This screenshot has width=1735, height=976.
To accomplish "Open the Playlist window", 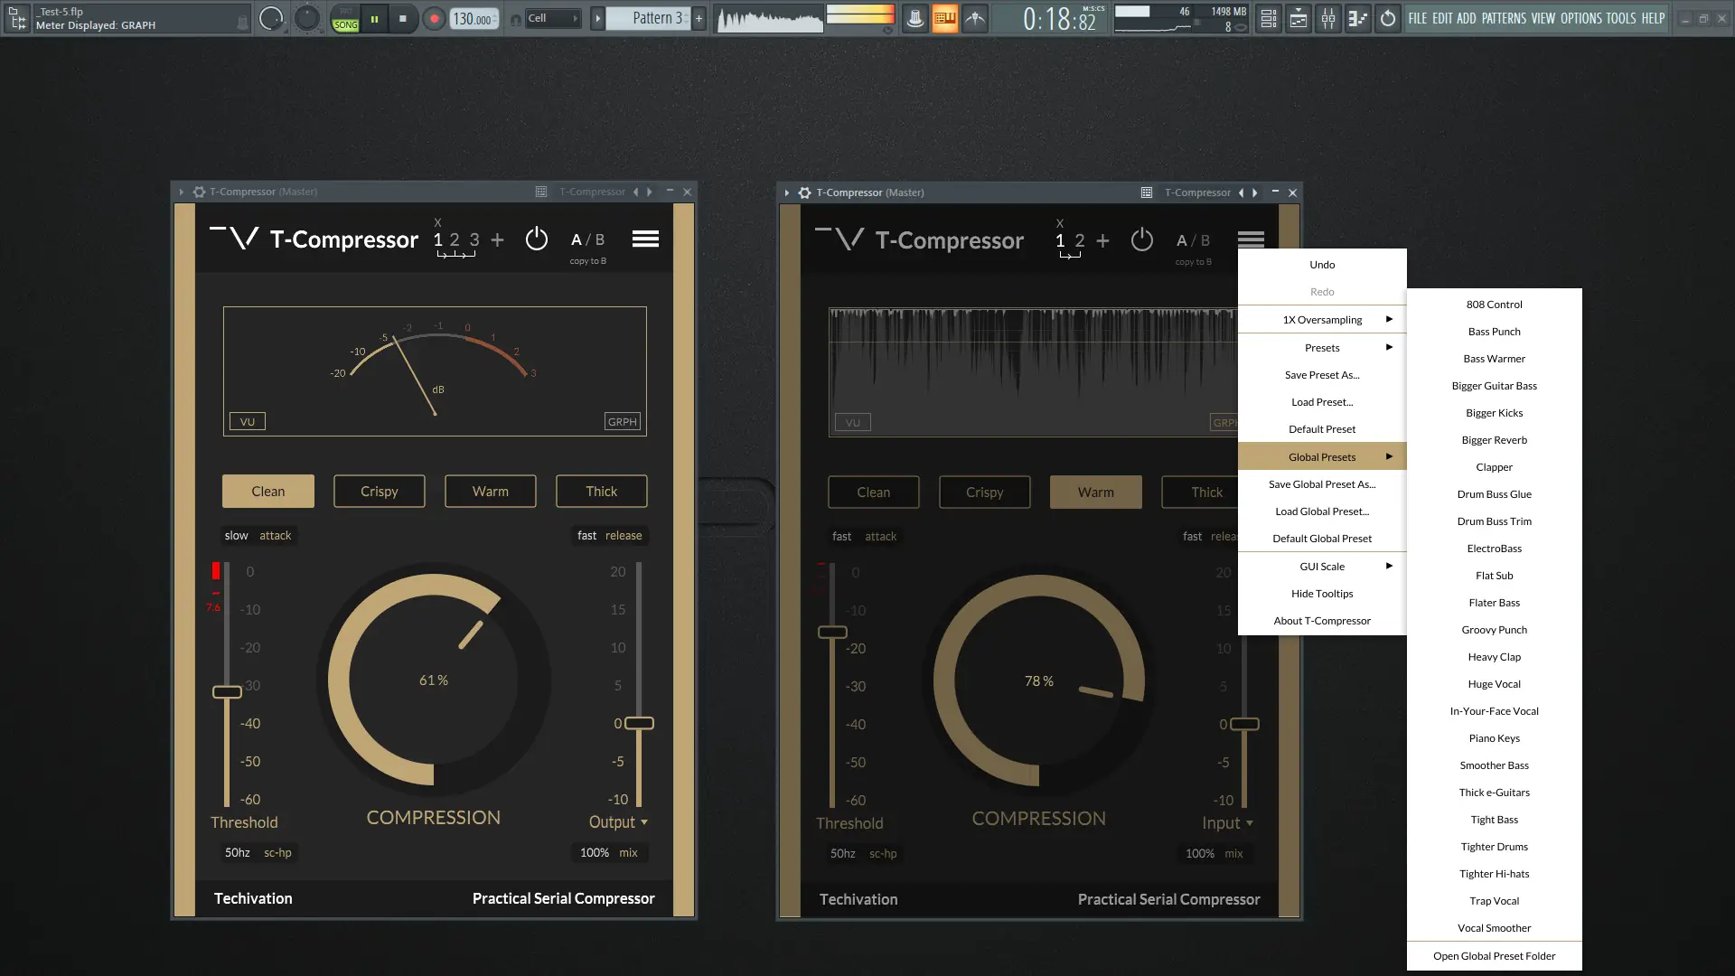I will [x=1299, y=18].
